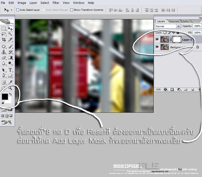Open the Filter menu
Image resolution: width=202 pixels, height=177 pixels.
[x=56, y=3]
